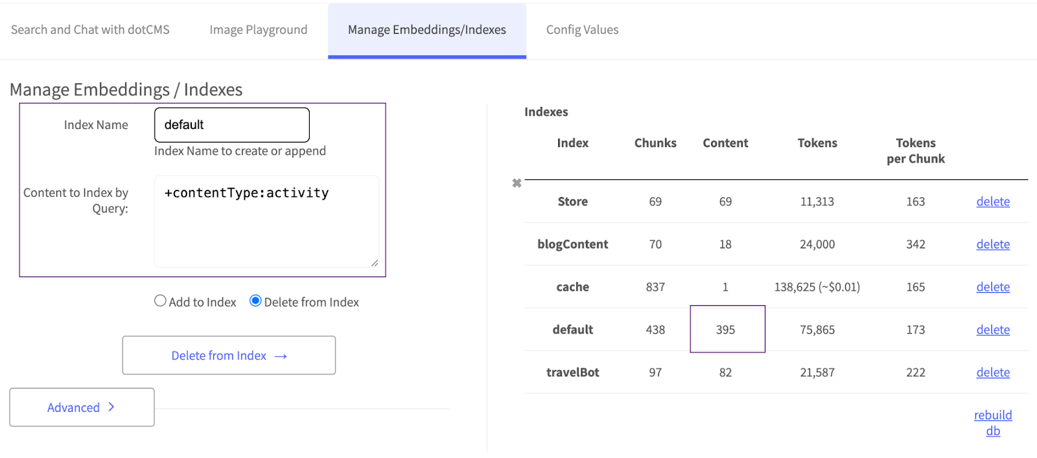Delete the default index
Viewport: 1037px width, 458px height.
tap(992, 330)
